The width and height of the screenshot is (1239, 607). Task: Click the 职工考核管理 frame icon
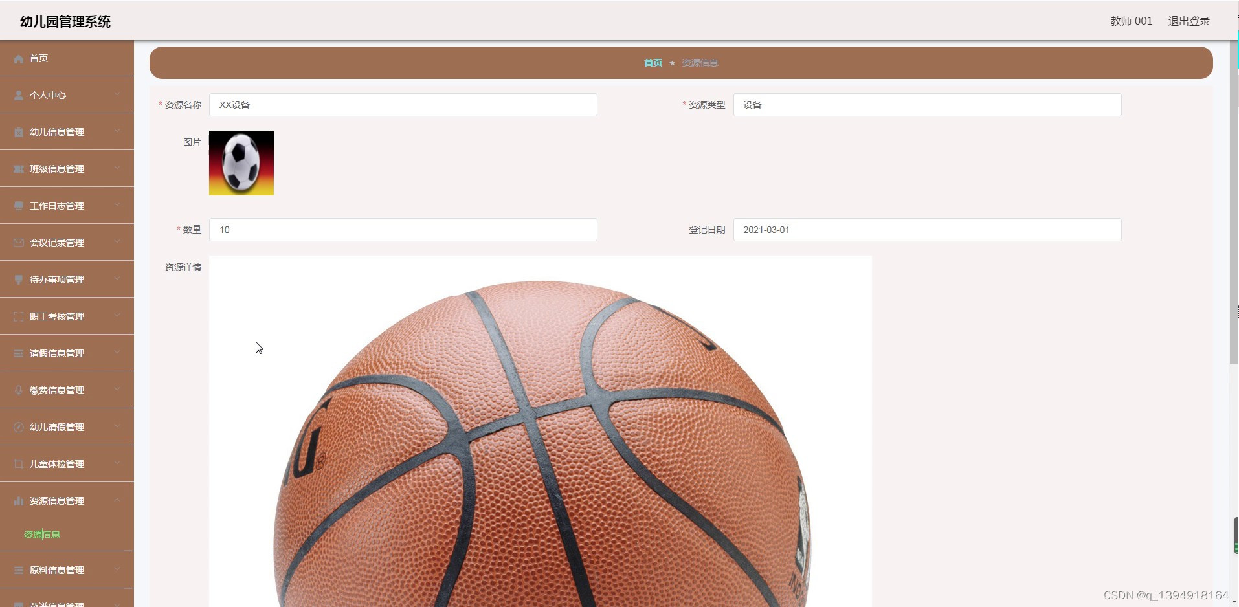19,317
